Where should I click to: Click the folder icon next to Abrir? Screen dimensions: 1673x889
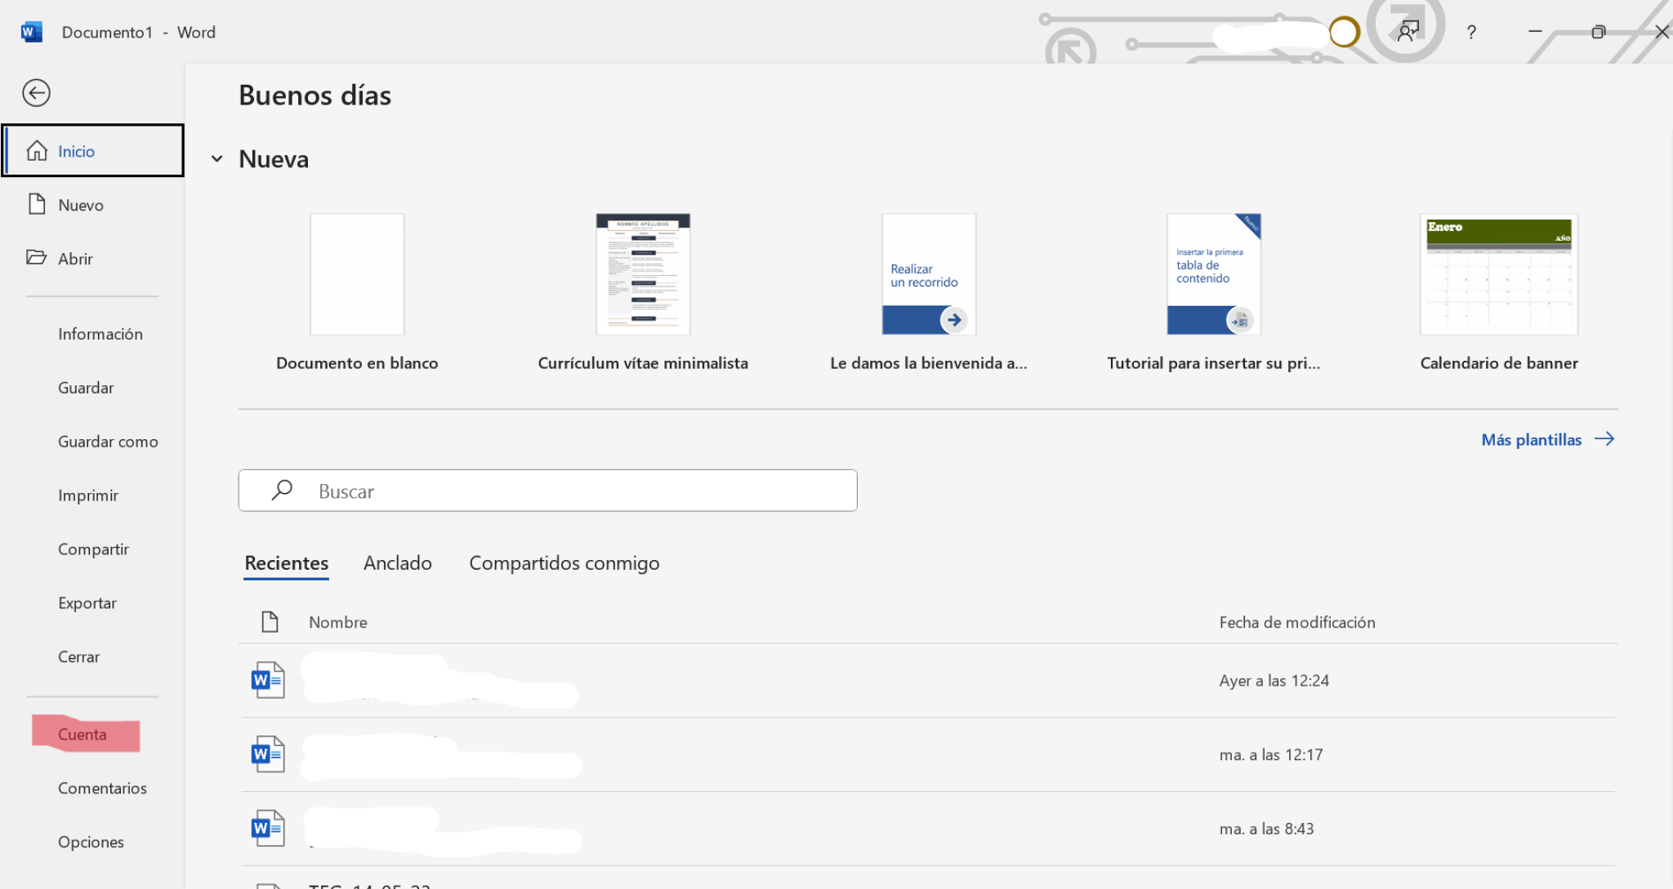pyautogui.click(x=38, y=258)
